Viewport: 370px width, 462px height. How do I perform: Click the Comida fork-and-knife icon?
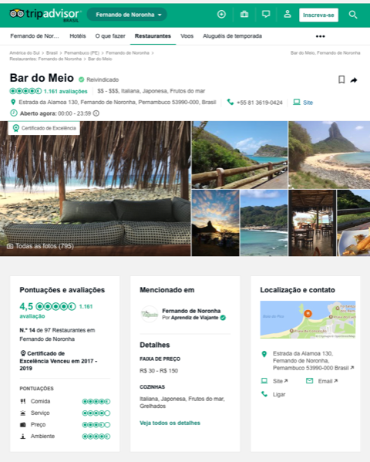click(22, 401)
